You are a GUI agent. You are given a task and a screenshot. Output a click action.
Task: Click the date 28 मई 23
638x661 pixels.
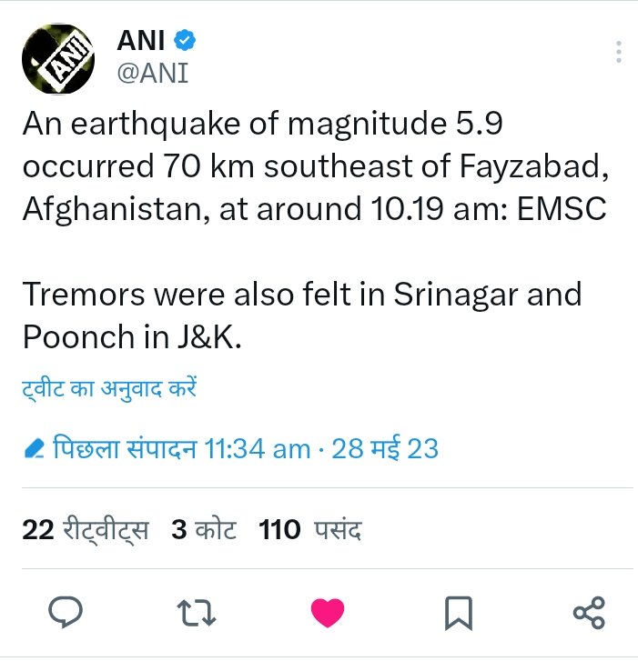[385, 448]
